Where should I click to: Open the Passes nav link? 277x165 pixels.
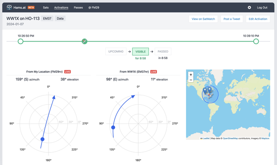coord(78,8)
